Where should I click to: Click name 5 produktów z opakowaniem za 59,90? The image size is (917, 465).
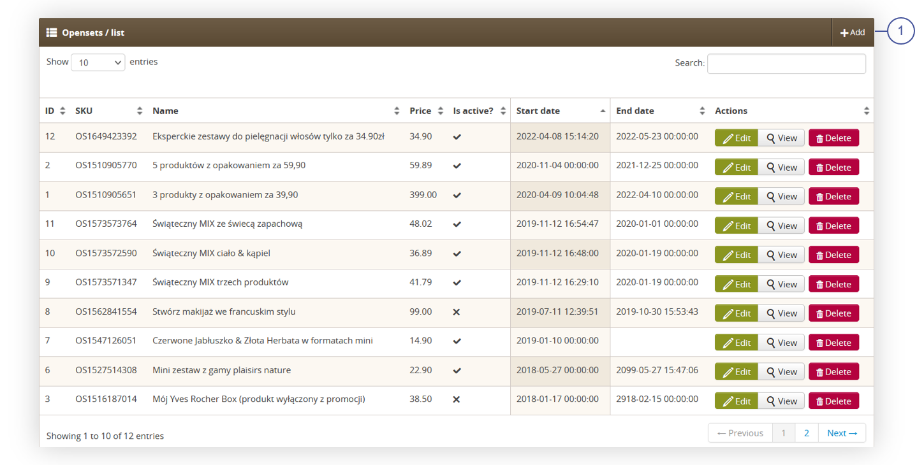coord(229,165)
